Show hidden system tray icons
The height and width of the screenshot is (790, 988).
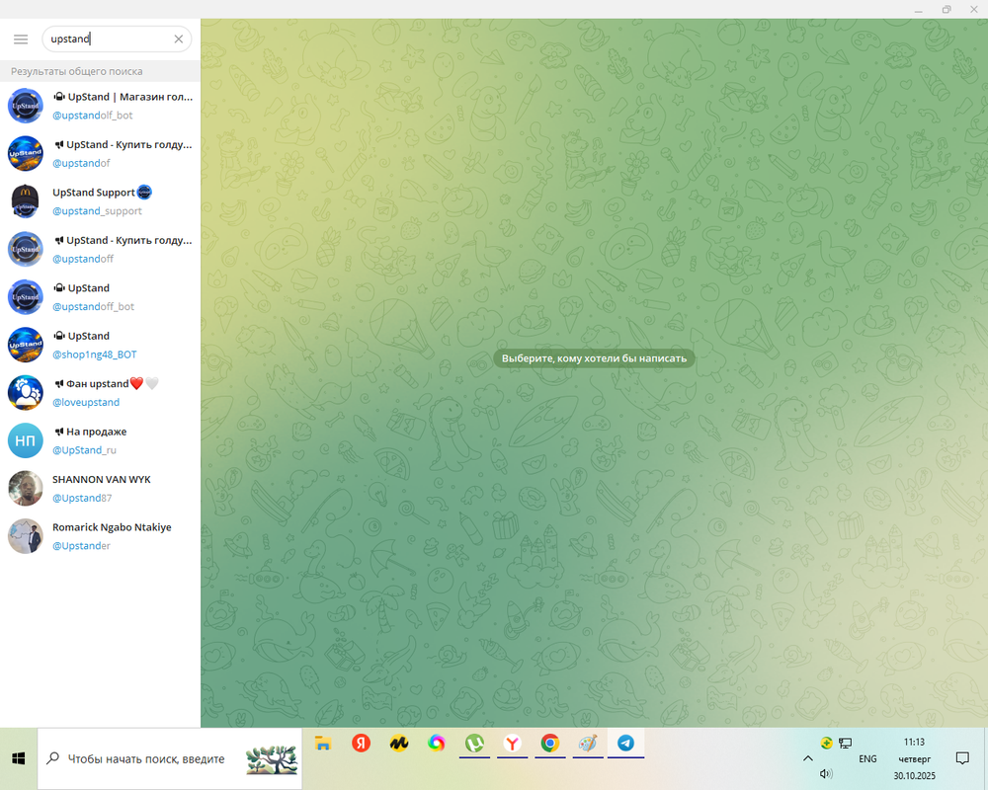tap(808, 758)
